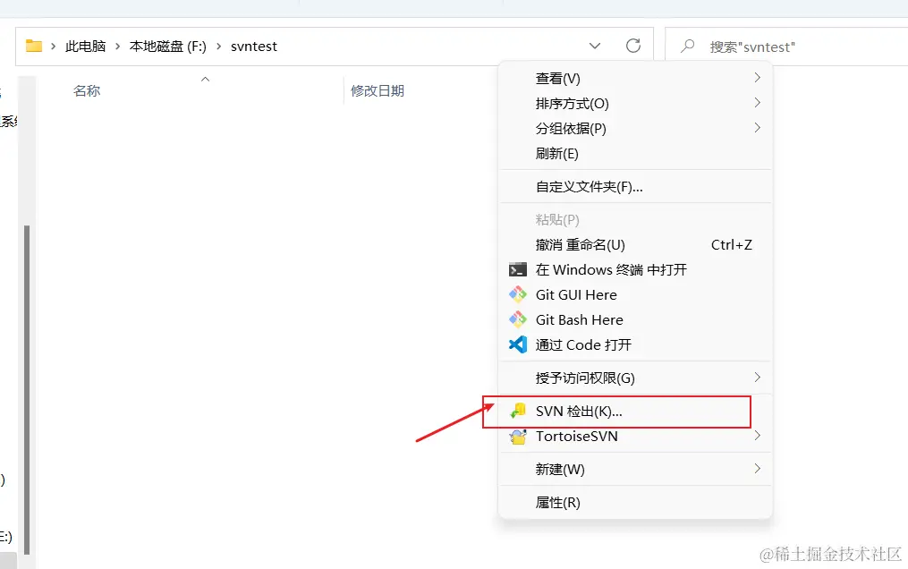Expand the 查看(V) submenu arrow
The image size is (908, 569).
[x=757, y=78]
